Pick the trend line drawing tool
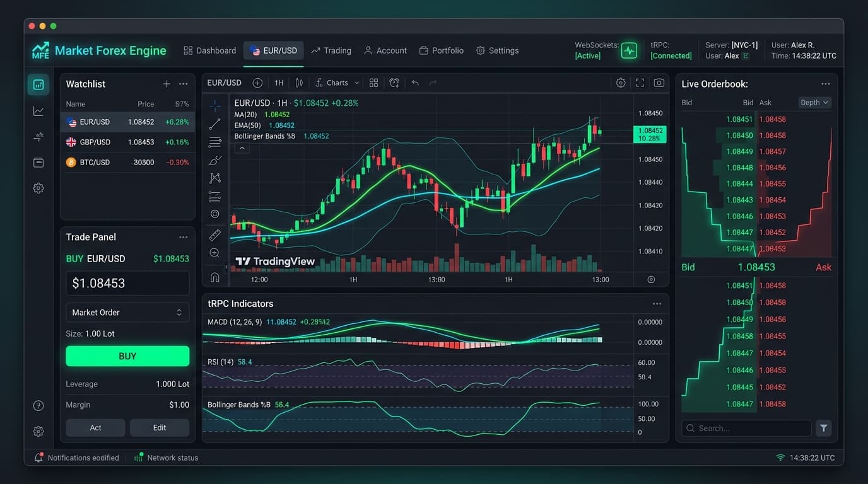 click(215, 124)
